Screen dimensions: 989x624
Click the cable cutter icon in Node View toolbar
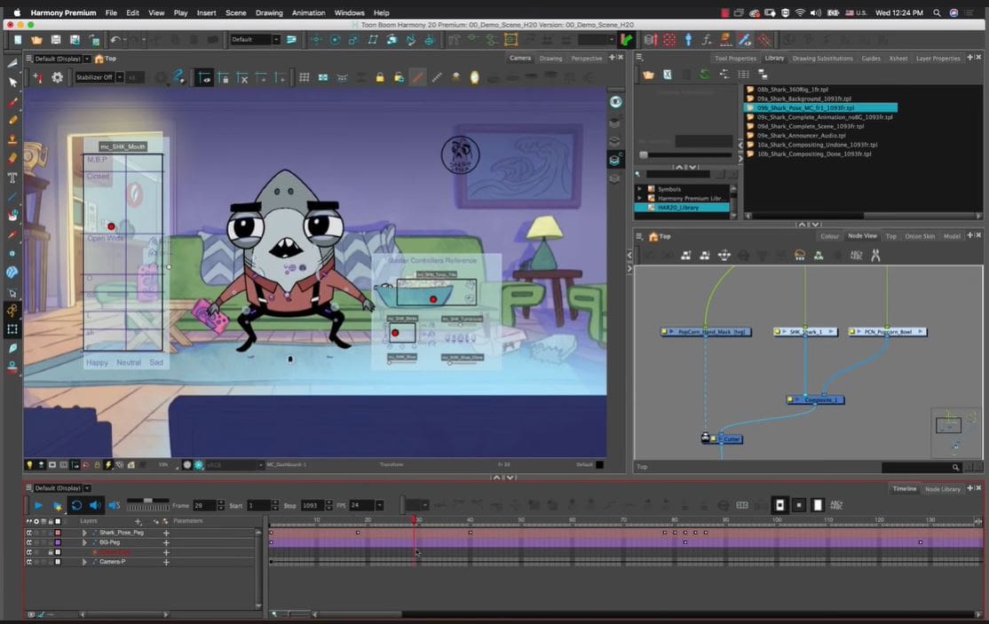(x=875, y=256)
